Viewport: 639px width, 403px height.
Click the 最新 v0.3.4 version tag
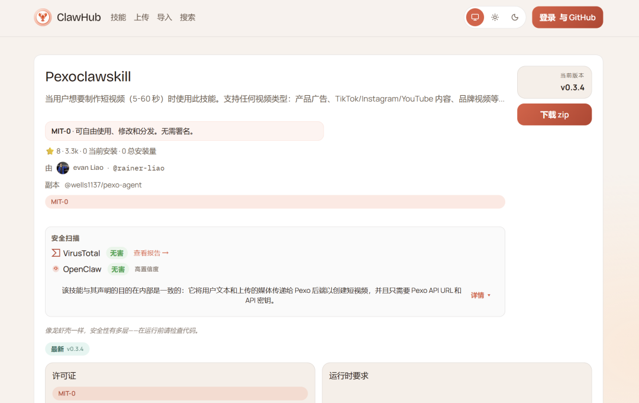[x=67, y=349]
